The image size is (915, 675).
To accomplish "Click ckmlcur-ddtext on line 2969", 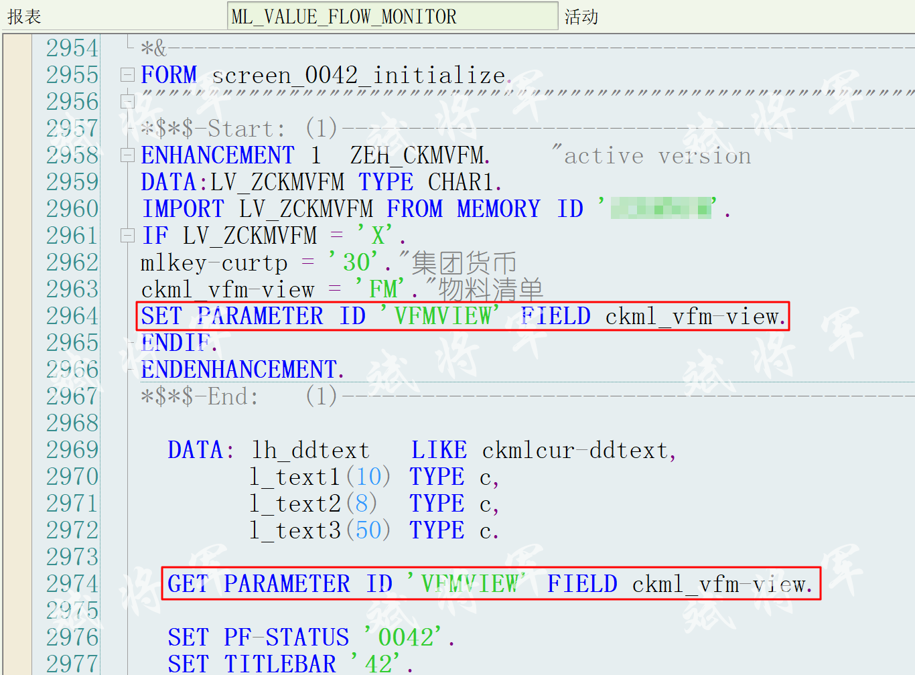I will click(575, 450).
